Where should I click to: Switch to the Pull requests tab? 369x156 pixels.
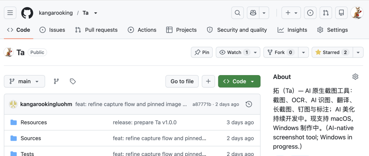tap(96, 30)
